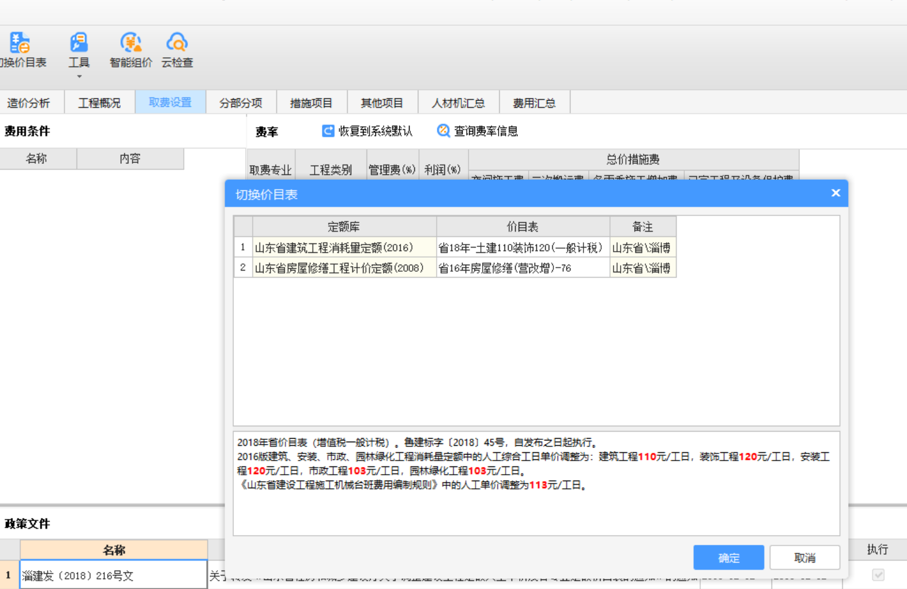
Task: Show the 费用汇总 tab
Action: click(535, 103)
